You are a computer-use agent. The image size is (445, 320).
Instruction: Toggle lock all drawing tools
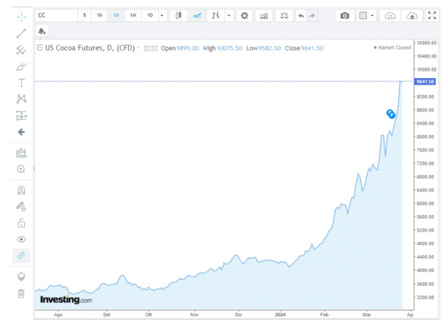(x=21, y=223)
